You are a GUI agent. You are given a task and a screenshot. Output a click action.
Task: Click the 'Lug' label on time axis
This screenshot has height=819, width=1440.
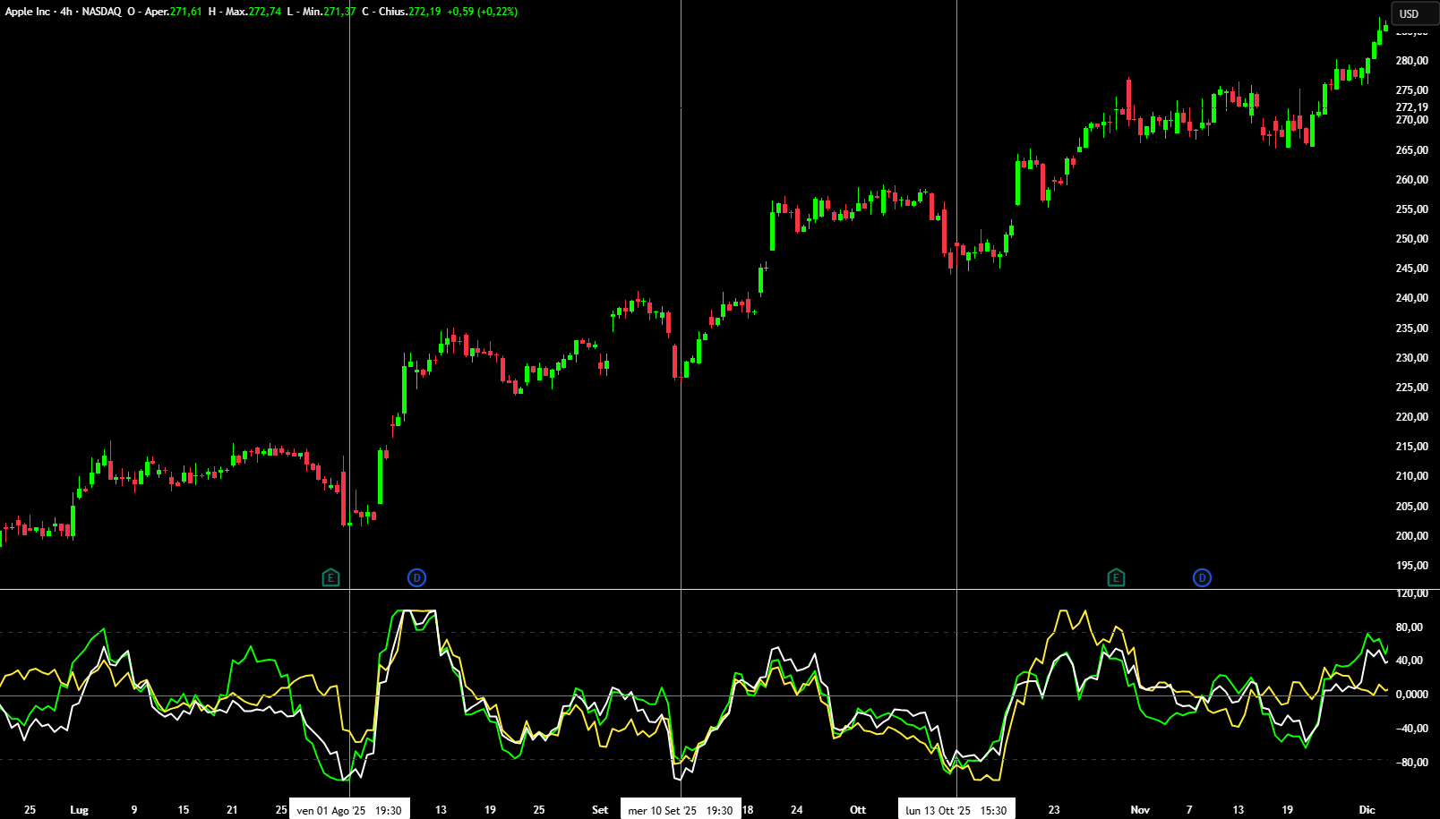[x=80, y=810]
